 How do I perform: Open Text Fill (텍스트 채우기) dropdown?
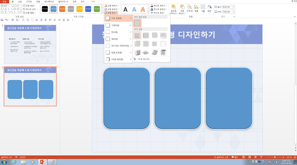[159, 5]
